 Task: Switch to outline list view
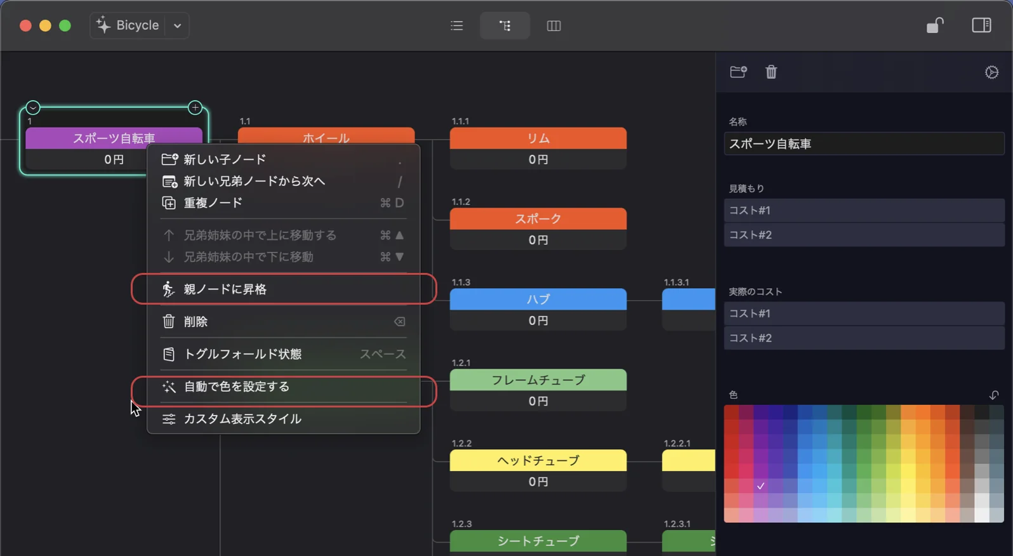pos(456,26)
